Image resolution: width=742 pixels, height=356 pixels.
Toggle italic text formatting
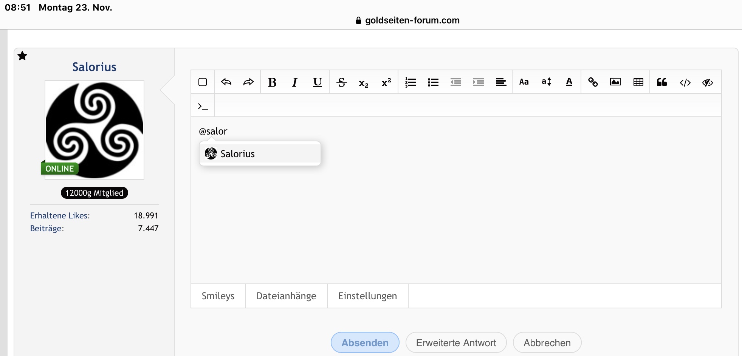coord(295,82)
